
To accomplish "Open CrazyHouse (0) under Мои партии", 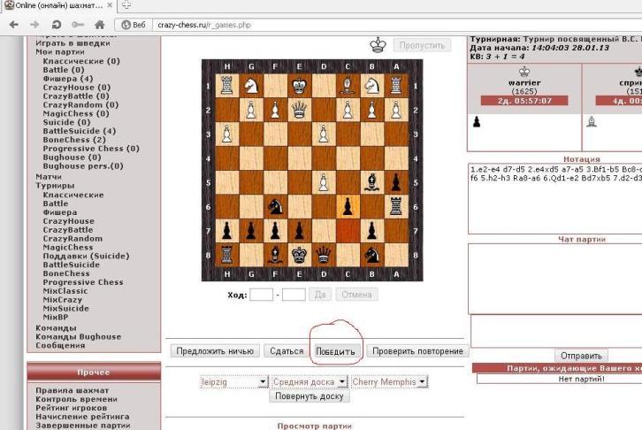I will pos(77,88).
